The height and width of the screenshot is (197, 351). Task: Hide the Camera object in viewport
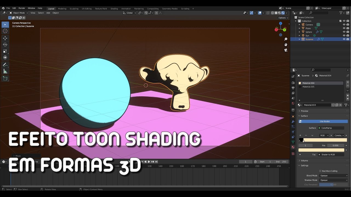[x=344, y=25]
